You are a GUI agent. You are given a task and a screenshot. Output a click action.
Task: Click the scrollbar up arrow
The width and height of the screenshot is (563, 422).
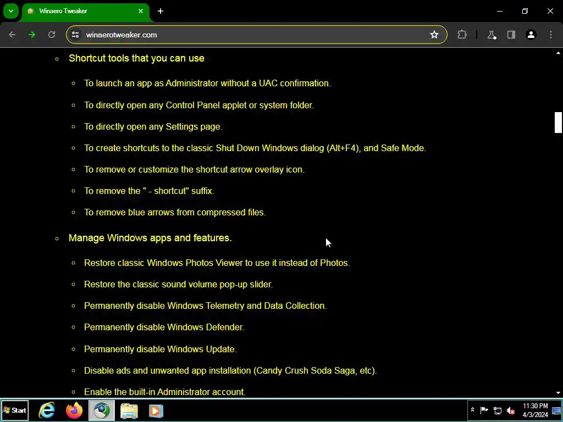[558, 53]
